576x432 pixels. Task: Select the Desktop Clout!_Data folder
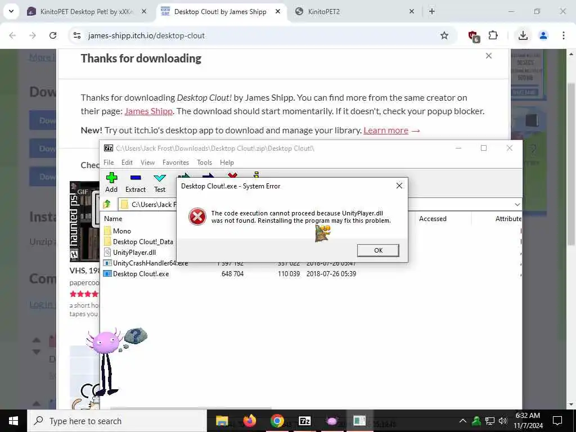[139, 242]
